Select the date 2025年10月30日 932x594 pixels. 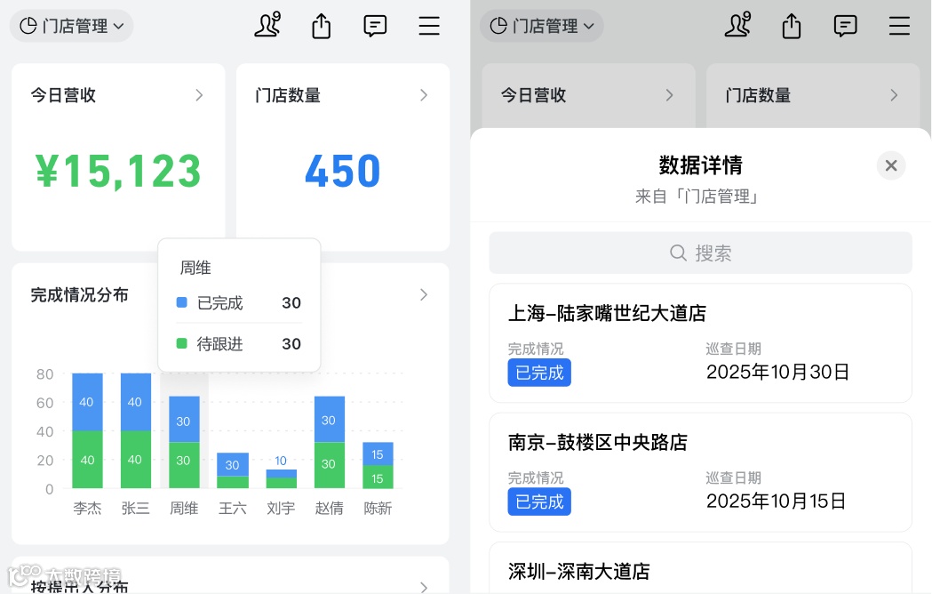[777, 372]
